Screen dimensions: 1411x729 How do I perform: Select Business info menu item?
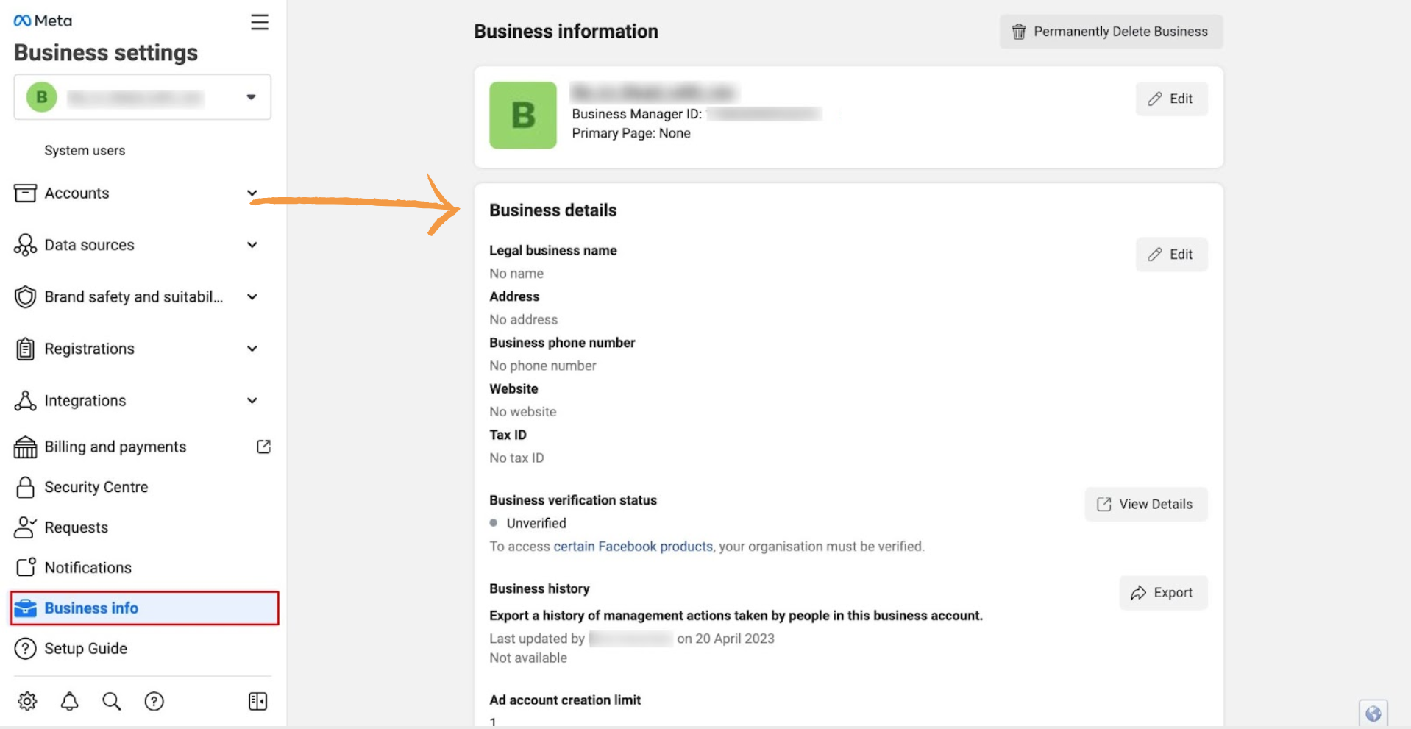[145, 608]
